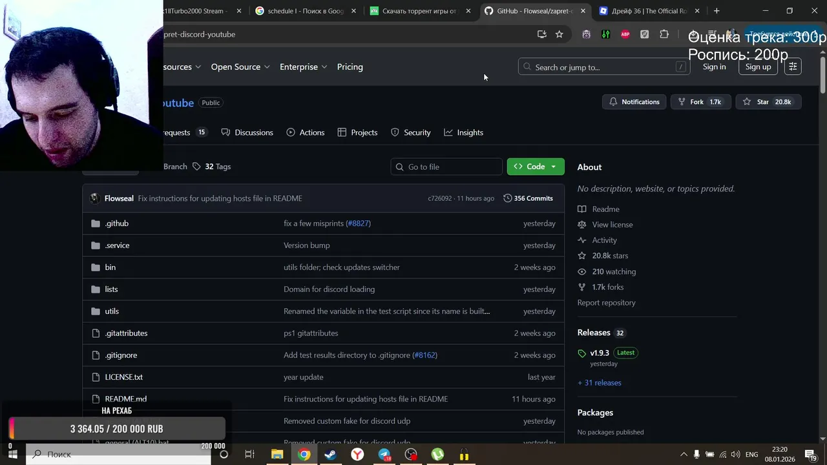827x465 pixels.
Task: Click Sign in
Action: pos(714,67)
